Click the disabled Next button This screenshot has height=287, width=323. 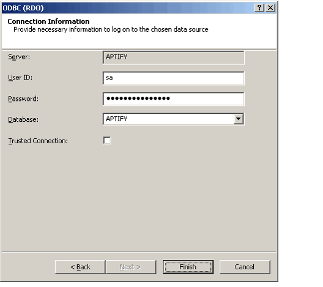pyautogui.click(x=131, y=267)
